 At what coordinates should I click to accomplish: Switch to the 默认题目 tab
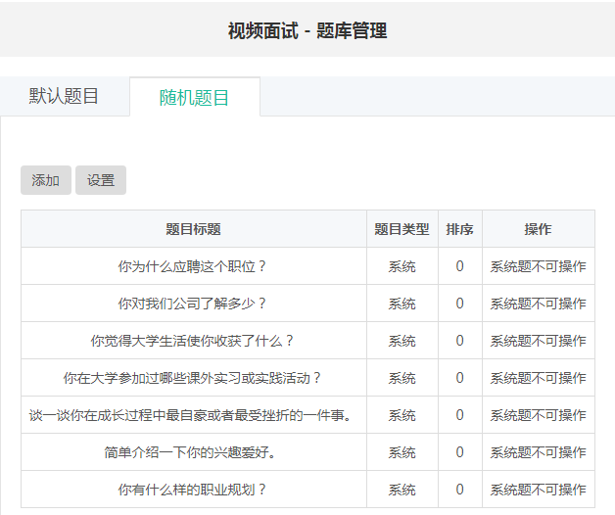65,96
